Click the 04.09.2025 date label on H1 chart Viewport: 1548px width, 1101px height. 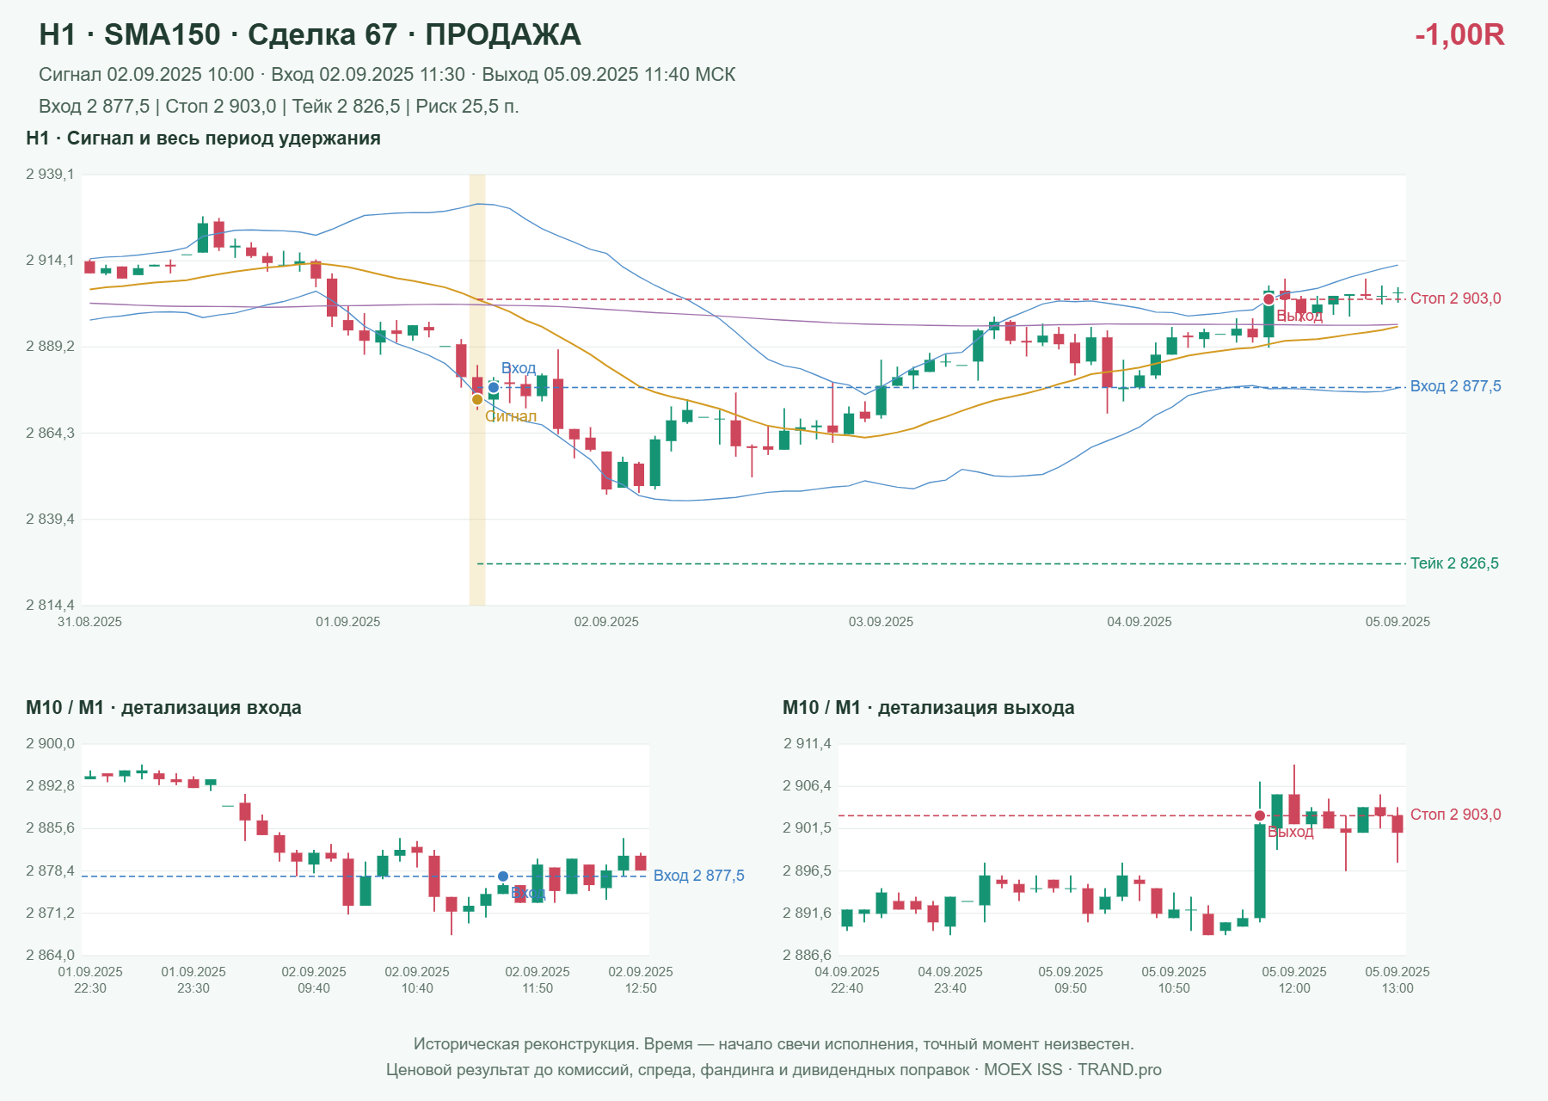(1139, 622)
